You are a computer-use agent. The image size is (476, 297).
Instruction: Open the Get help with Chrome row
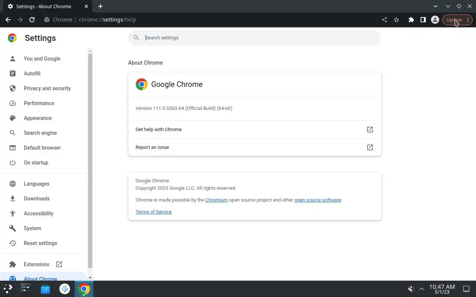pyautogui.click(x=254, y=130)
